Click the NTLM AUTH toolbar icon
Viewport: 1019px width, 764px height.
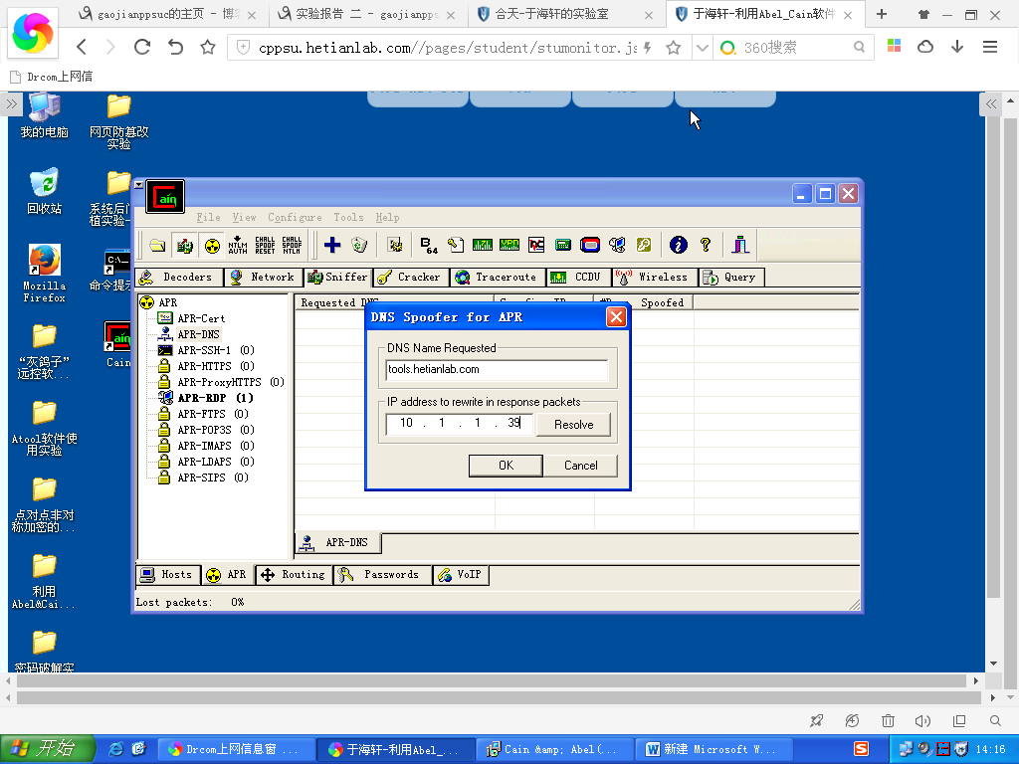click(x=238, y=245)
